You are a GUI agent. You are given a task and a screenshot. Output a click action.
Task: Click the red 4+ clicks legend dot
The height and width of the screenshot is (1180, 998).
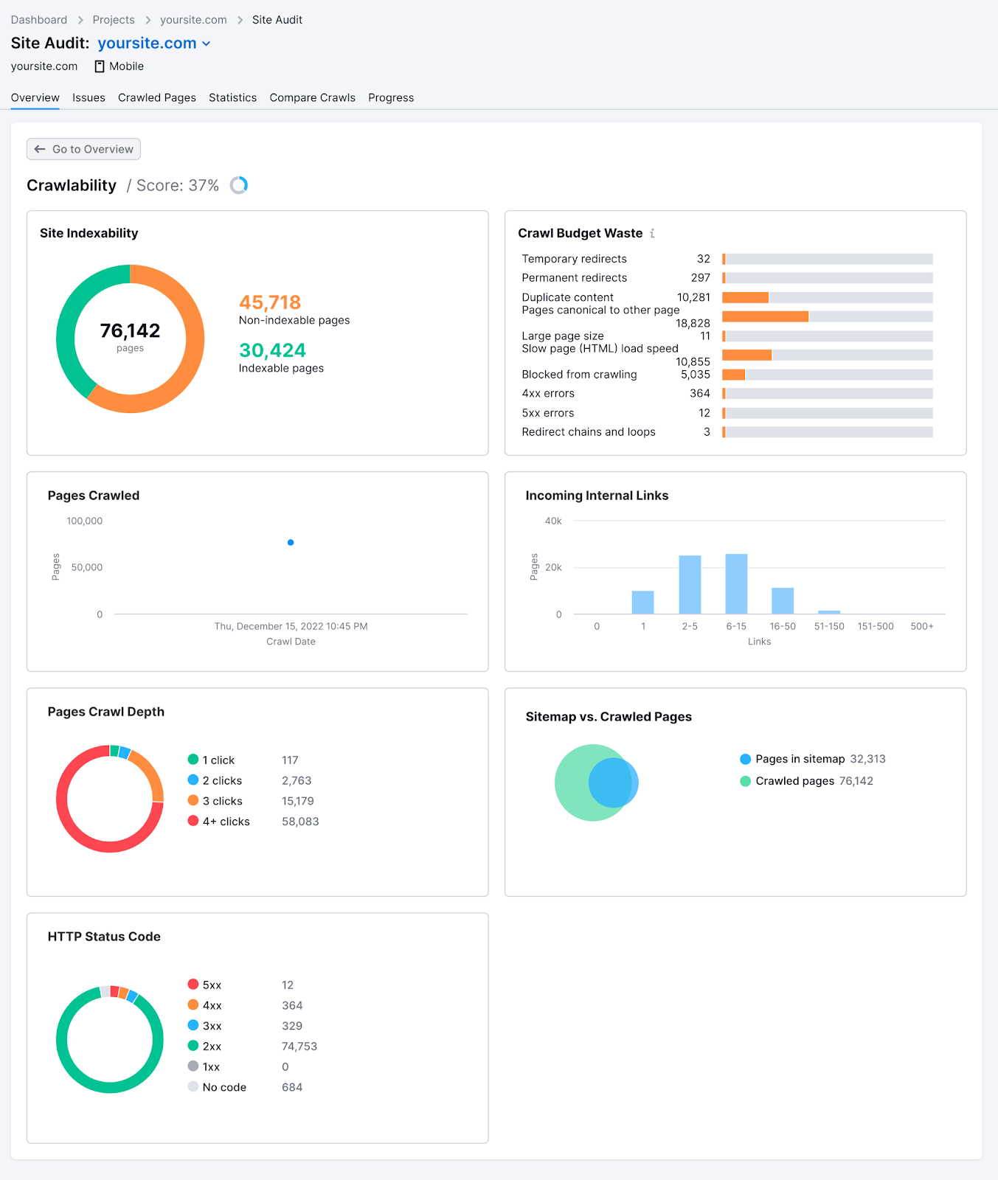[x=193, y=821]
